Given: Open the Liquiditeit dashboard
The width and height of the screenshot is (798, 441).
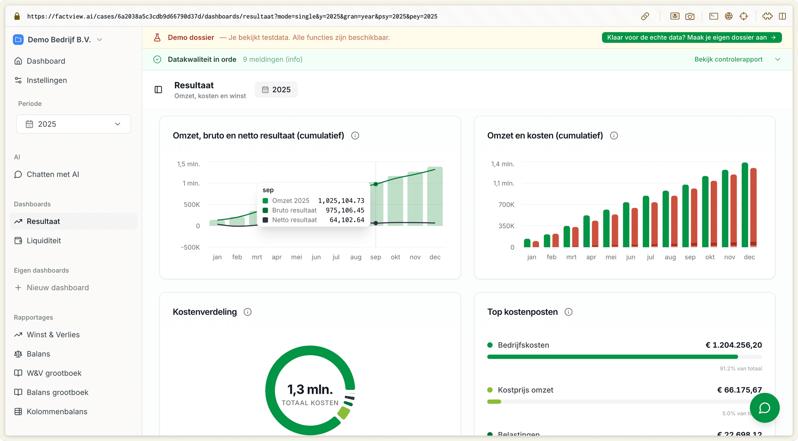Looking at the screenshot, I should tap(74, 240).
